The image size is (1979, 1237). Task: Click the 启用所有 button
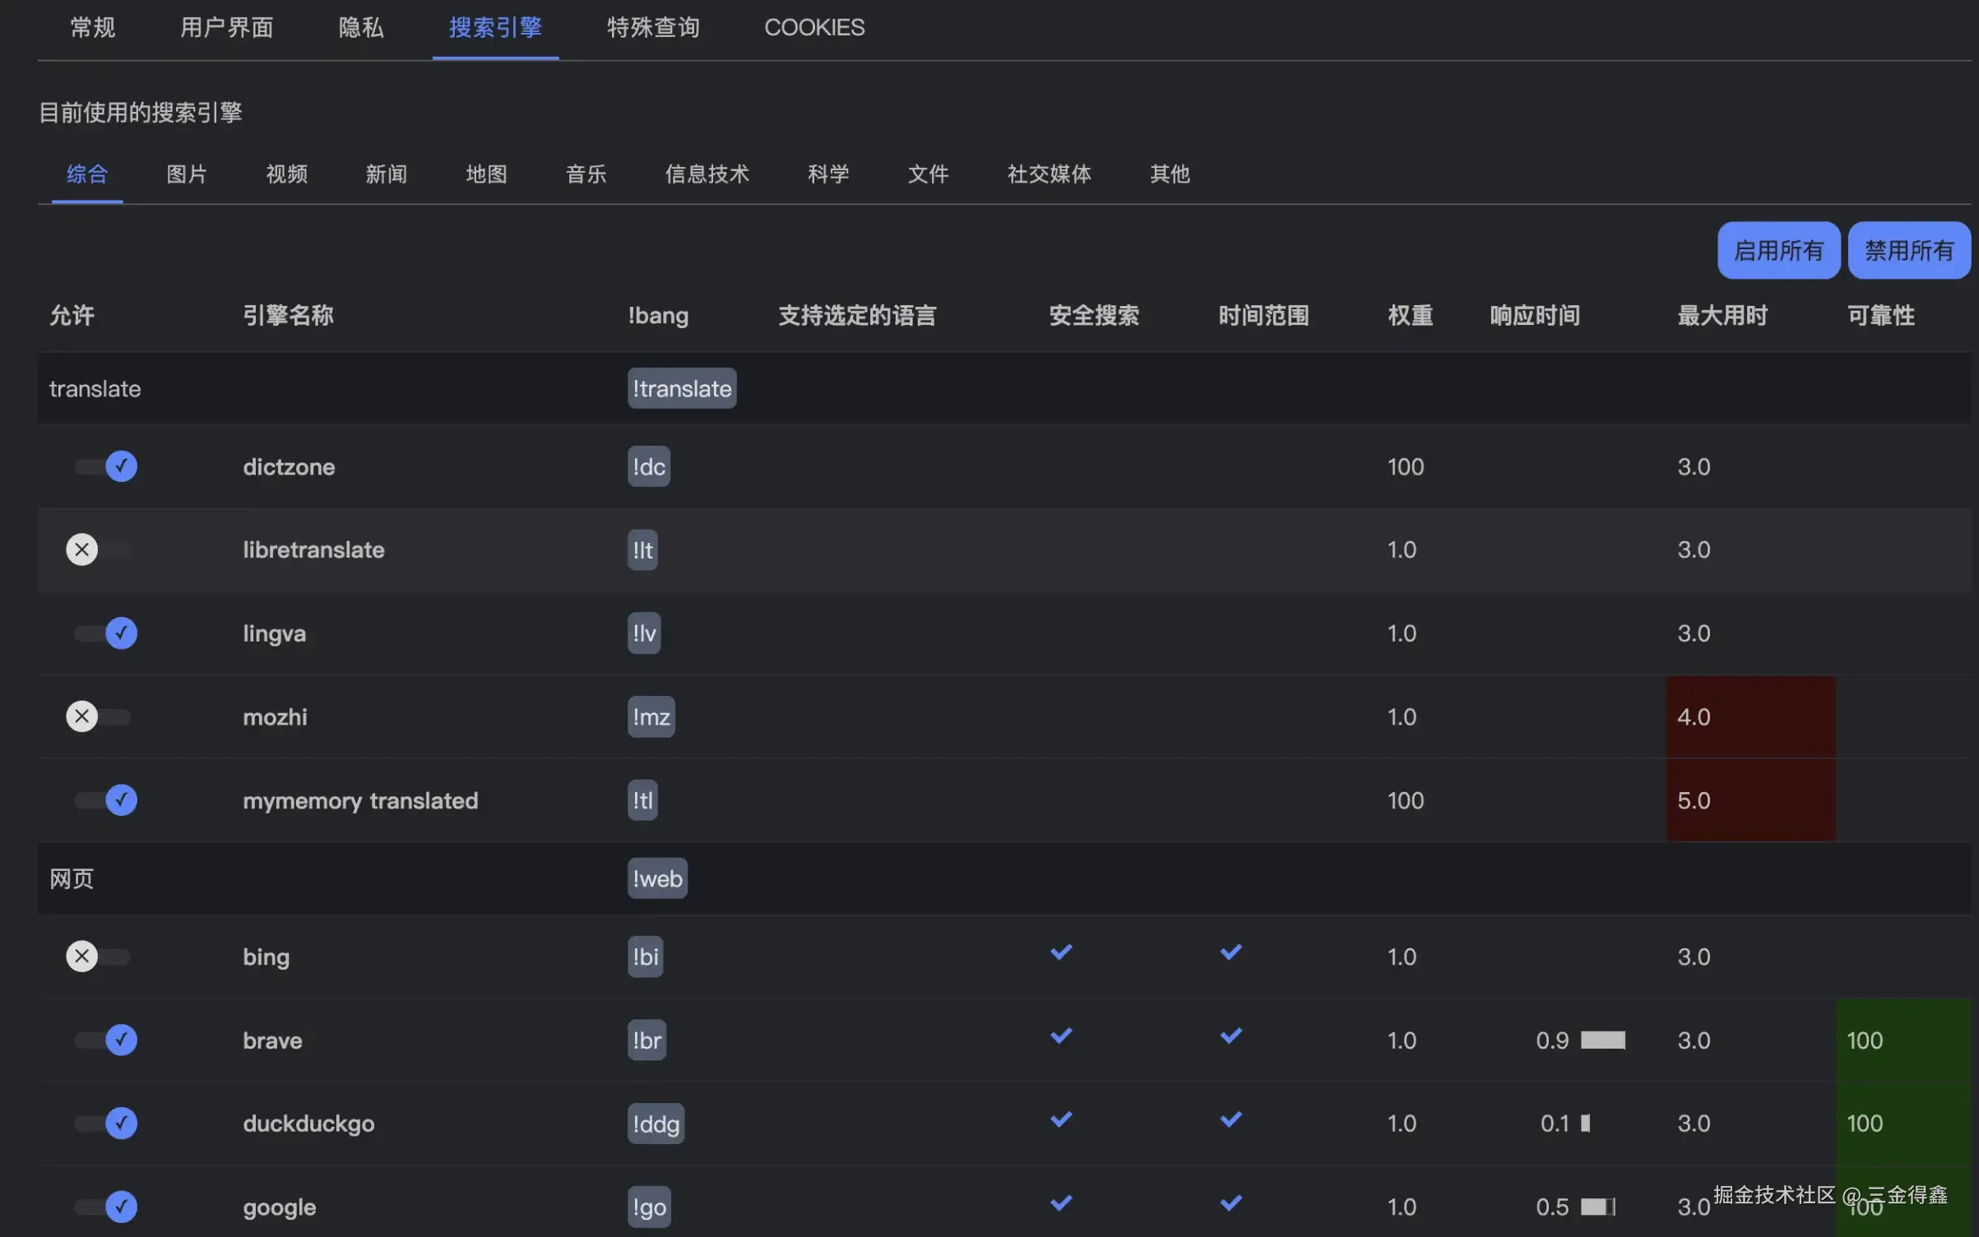[1777, 250]
